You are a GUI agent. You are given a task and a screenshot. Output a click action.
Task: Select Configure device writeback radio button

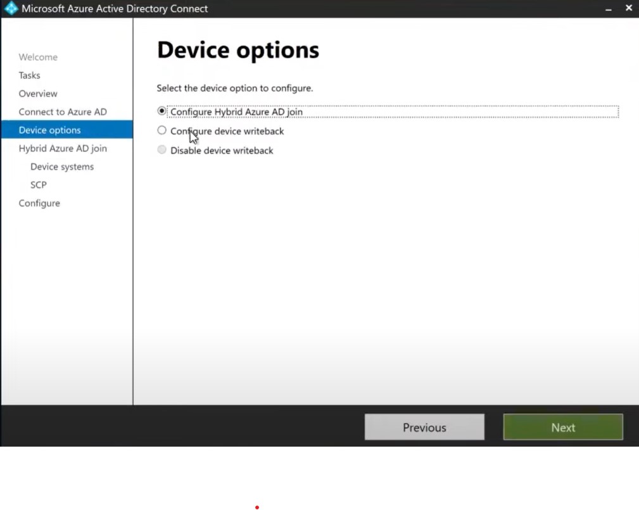pyautogui.click(x=161, y=130)
